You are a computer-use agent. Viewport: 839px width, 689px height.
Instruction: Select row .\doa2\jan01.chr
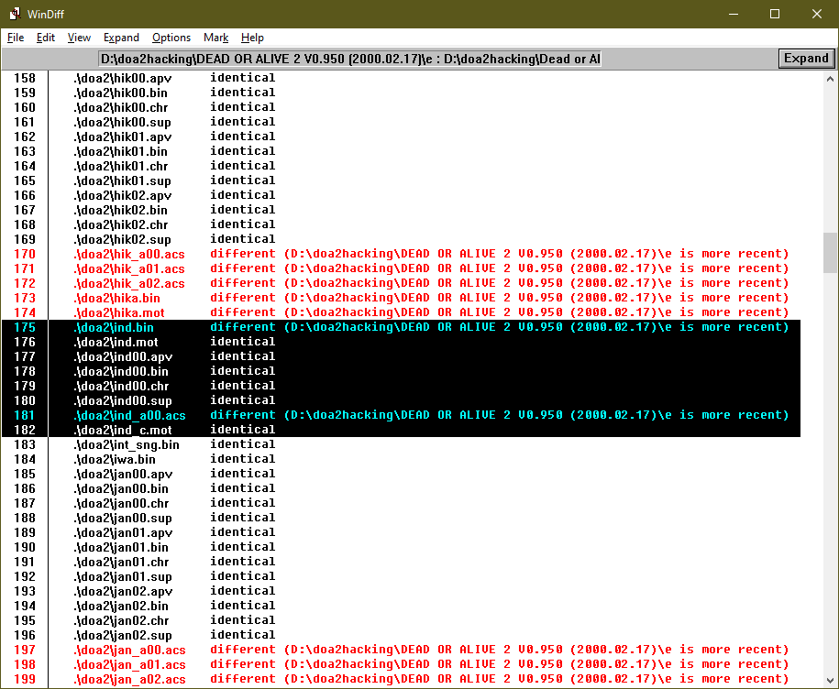coord(401,562)
